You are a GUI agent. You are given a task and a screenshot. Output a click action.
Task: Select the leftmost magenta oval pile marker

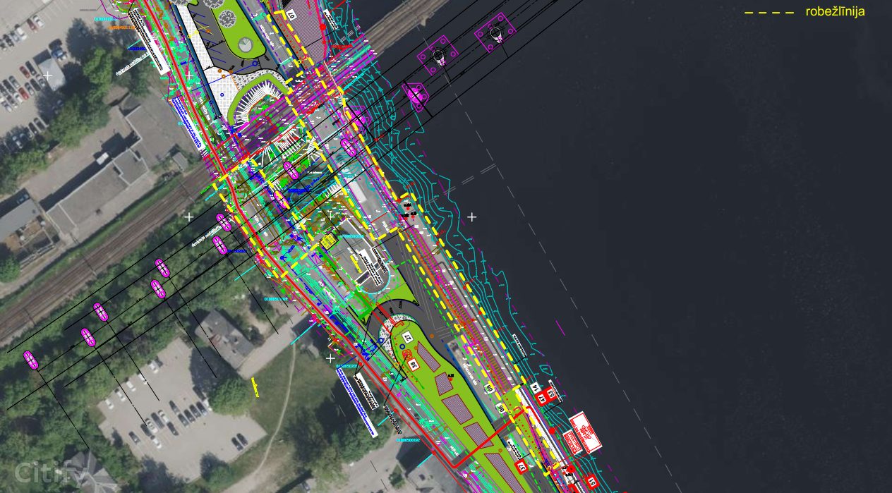click(30, 359)
